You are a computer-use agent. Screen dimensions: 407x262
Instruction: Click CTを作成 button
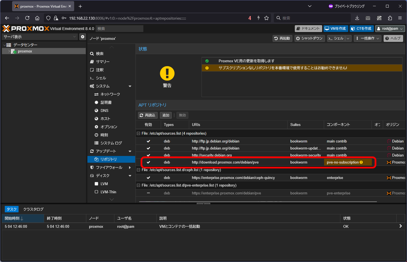pyautogui.click(x=361, y=29)
